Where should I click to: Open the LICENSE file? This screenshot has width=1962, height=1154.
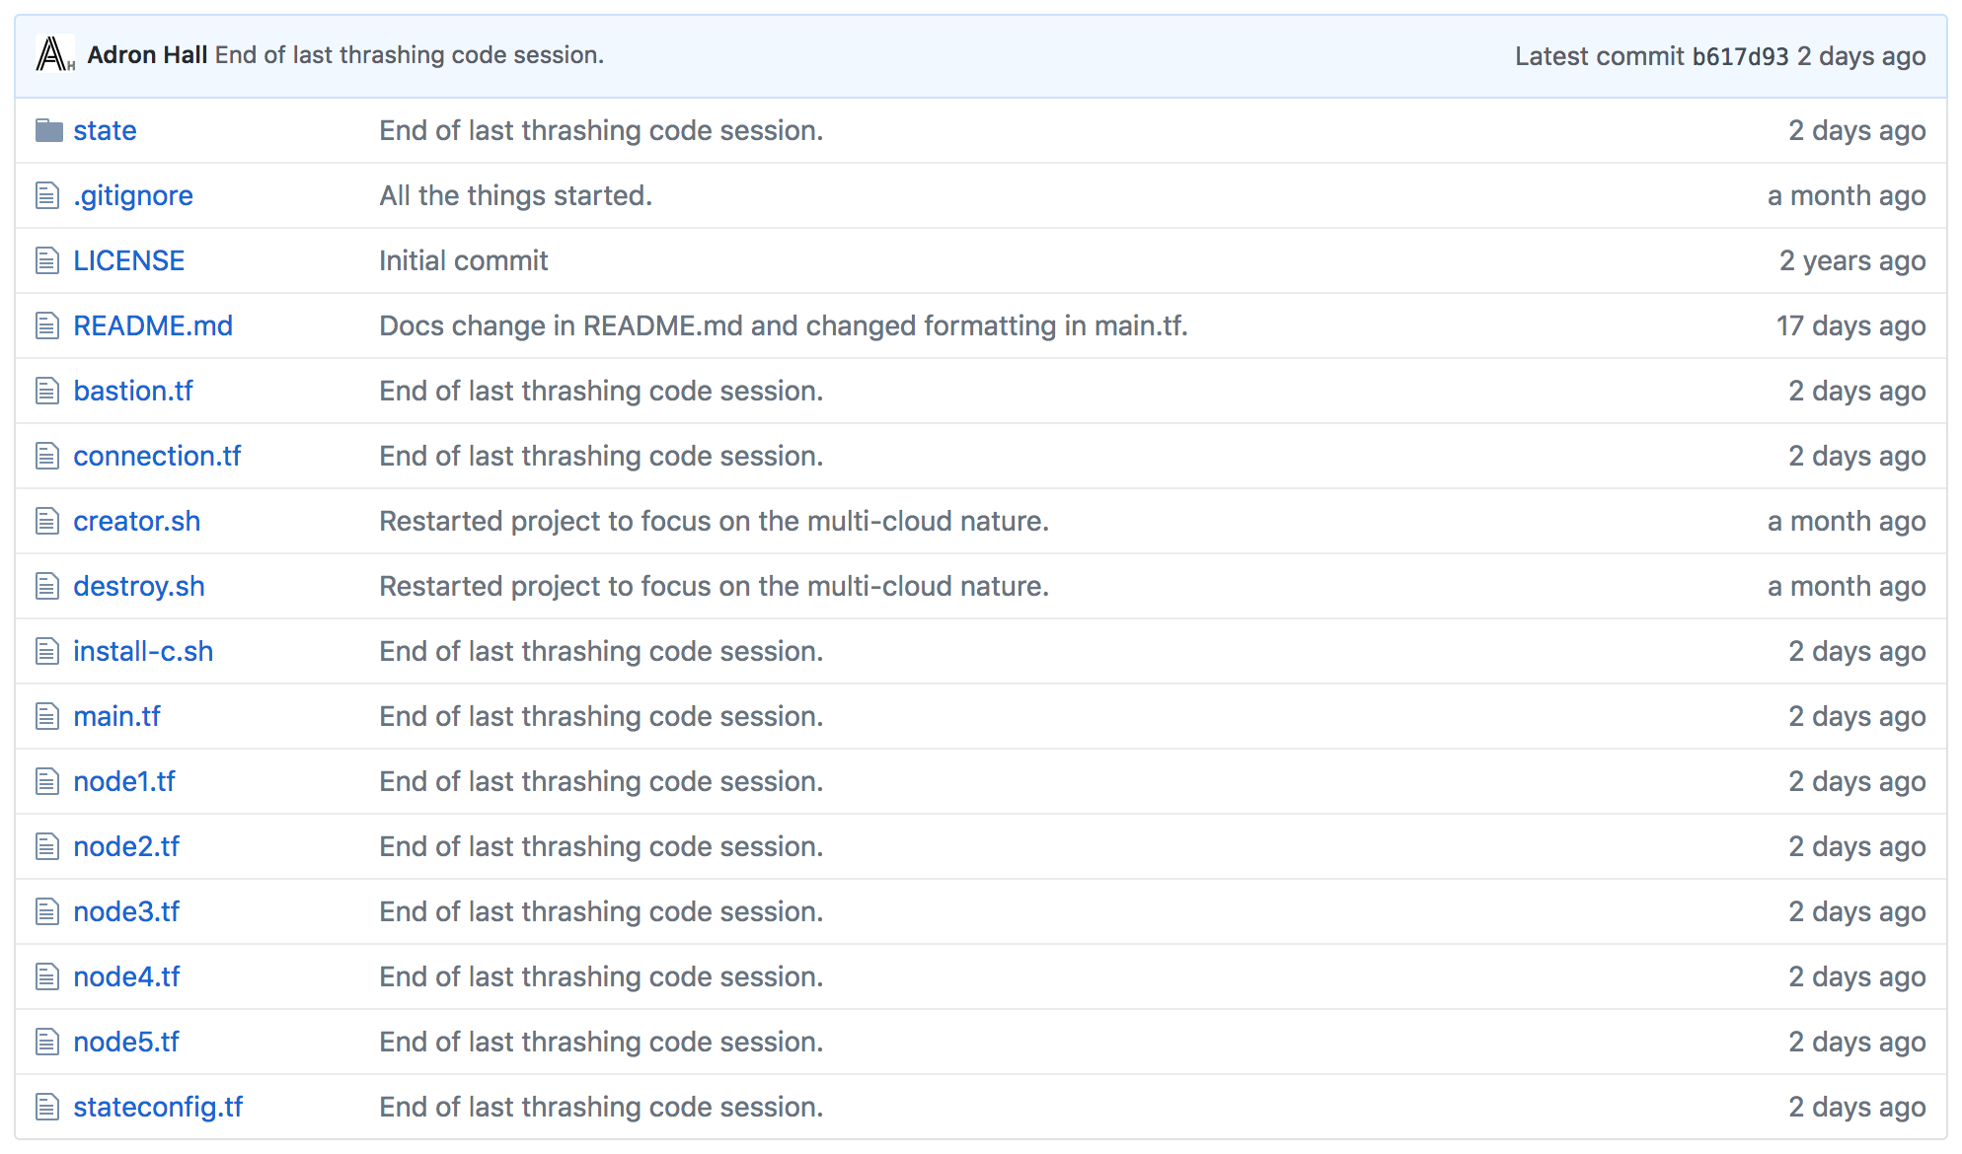click(128, 260)
